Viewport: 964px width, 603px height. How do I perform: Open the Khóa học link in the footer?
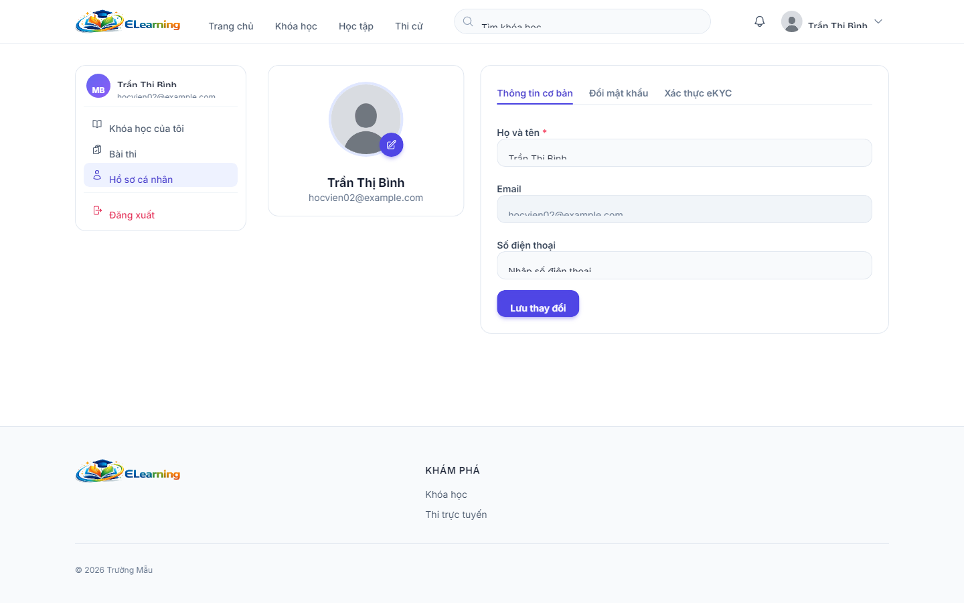447,494
